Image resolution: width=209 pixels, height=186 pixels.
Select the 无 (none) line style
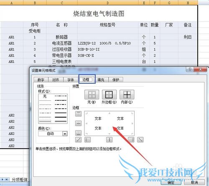[x=45, y=96]
